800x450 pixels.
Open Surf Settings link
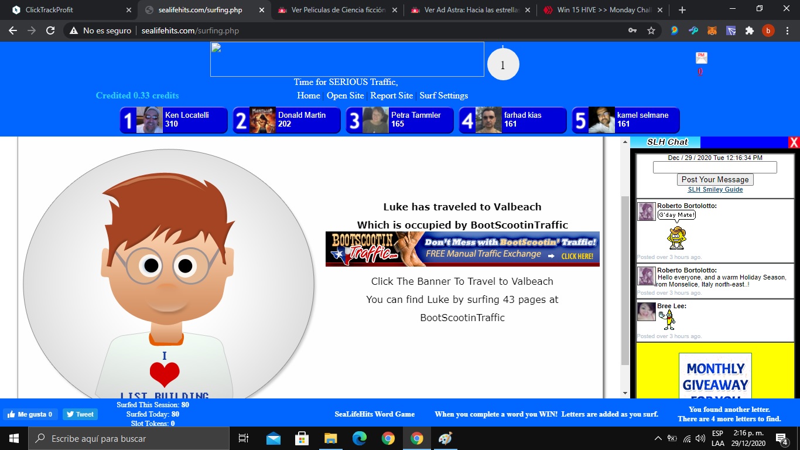coord(444,96)
